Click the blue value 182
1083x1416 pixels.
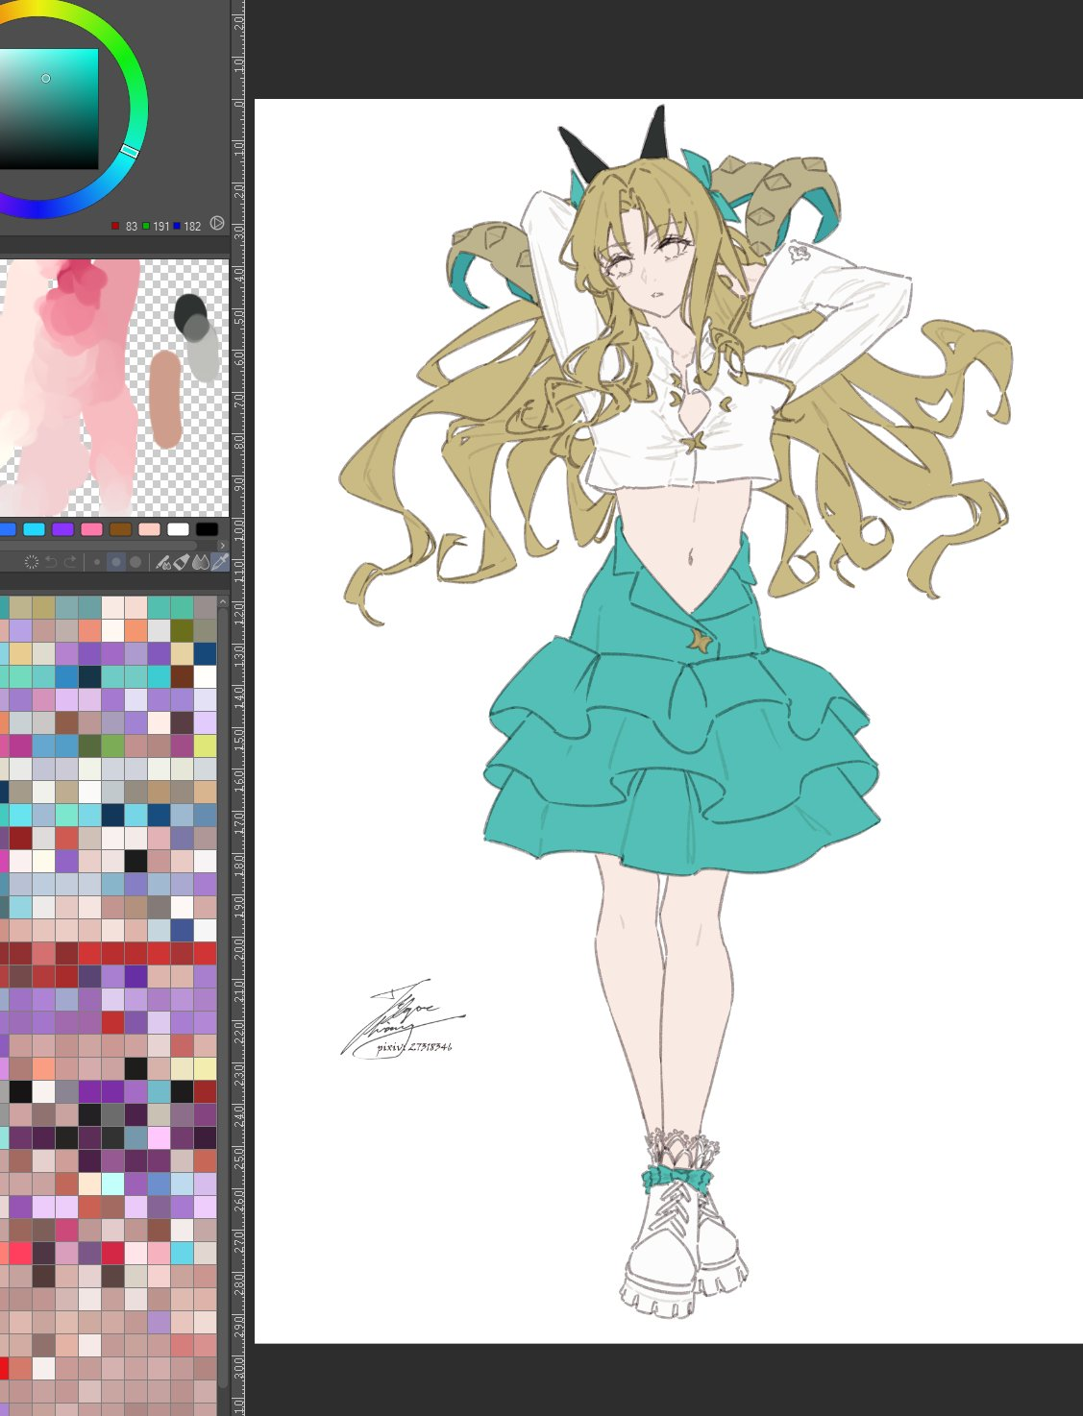pos(192,227)
